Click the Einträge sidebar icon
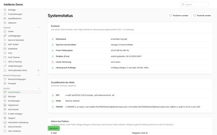This screenshot has height=135, width=217. (x=5, y=10)
